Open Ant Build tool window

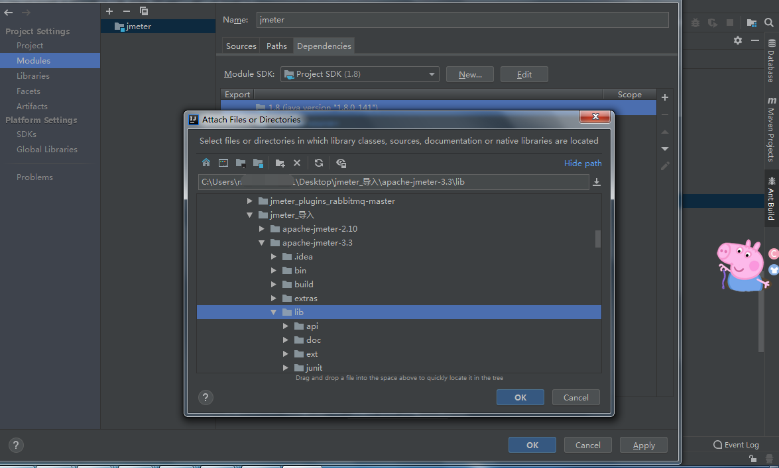click(x=772, y=199)
